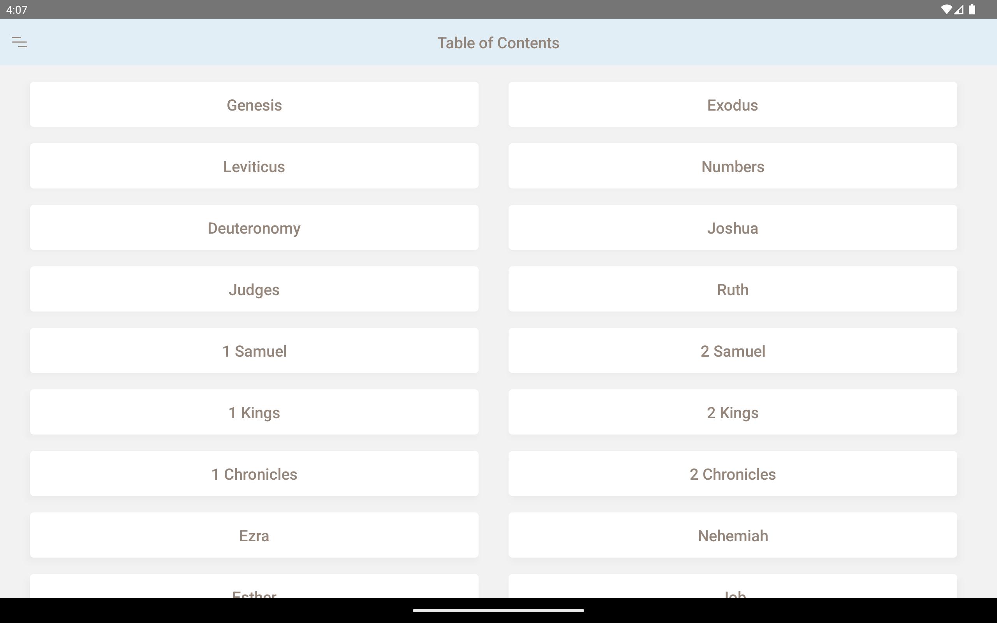Open the book of Ezra
The image size is (997, 623).
[254, 535]
